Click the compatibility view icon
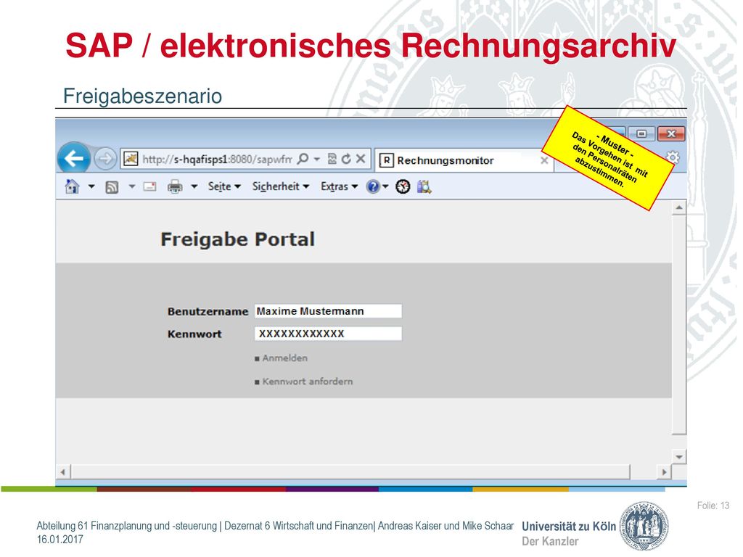 pyautogui.click(x=332, y=159)
